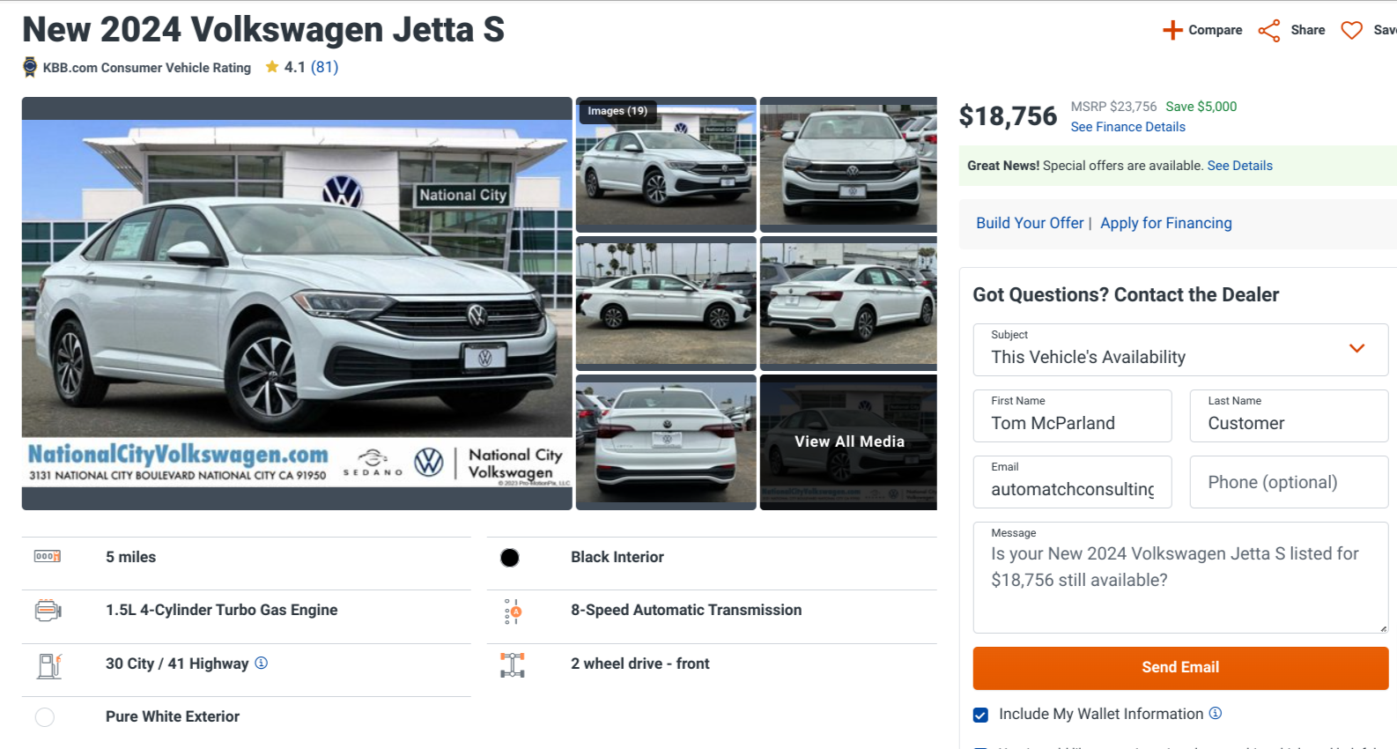This screenshot has width=1397, height=749.
Task: Click the Share icon
Action: 1269,31
